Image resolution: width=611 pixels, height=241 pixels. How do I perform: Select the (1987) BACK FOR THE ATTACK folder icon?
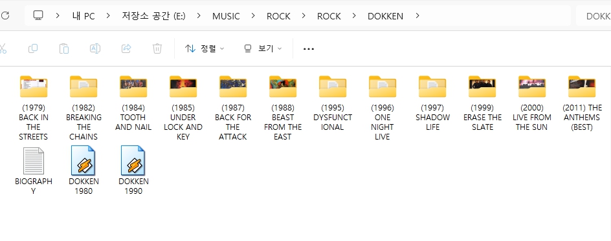pos(233,87)
